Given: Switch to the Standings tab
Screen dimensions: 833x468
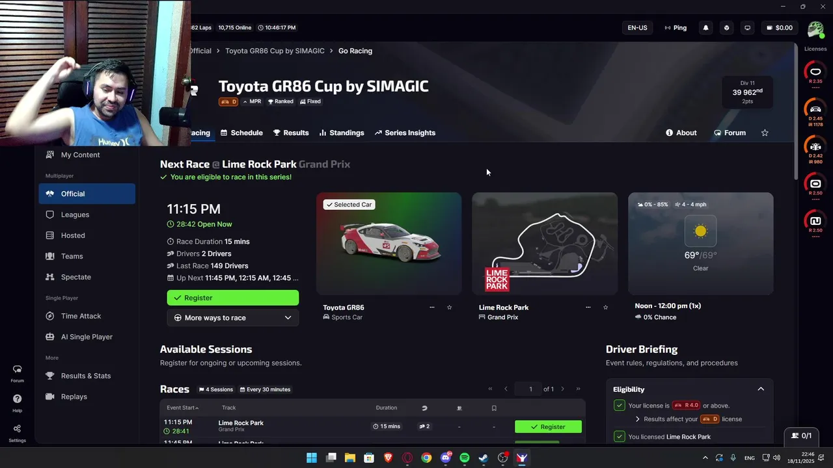Looking at the screenshot, I should [x=342, y=133].
